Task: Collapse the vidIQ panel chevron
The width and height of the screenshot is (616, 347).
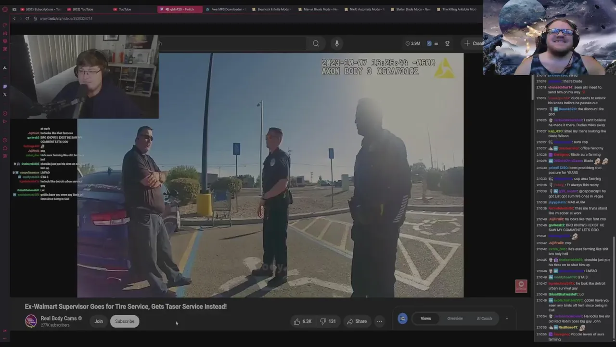Action: [507, 319]
